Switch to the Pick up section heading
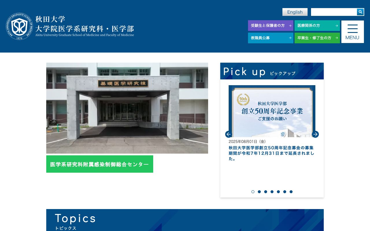 click(245, 72)
